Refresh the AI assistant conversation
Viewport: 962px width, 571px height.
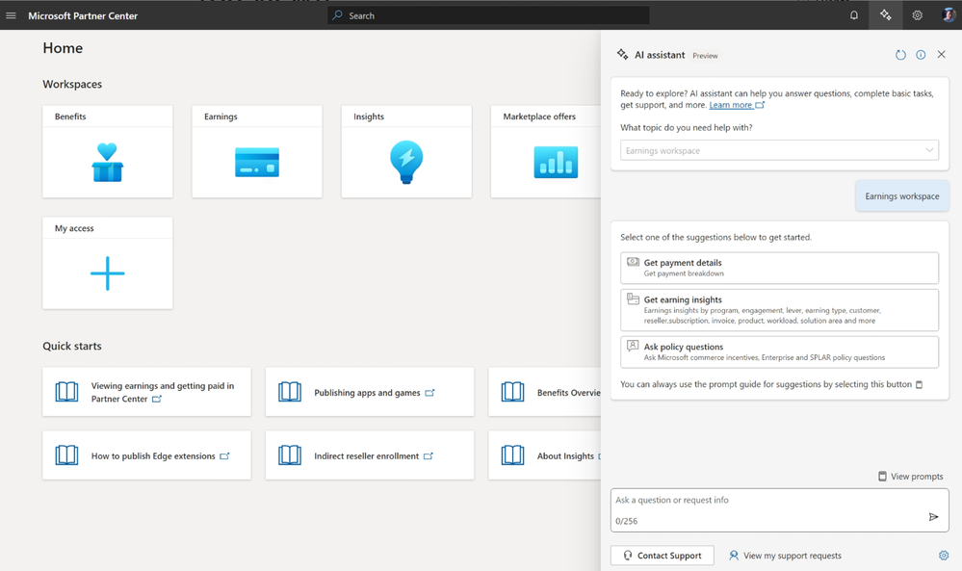[900, 55]
